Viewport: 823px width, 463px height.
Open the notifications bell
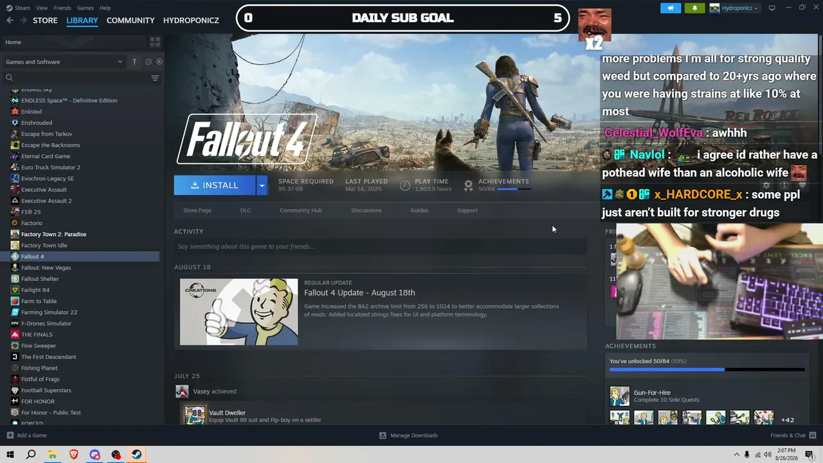(694, 8)
